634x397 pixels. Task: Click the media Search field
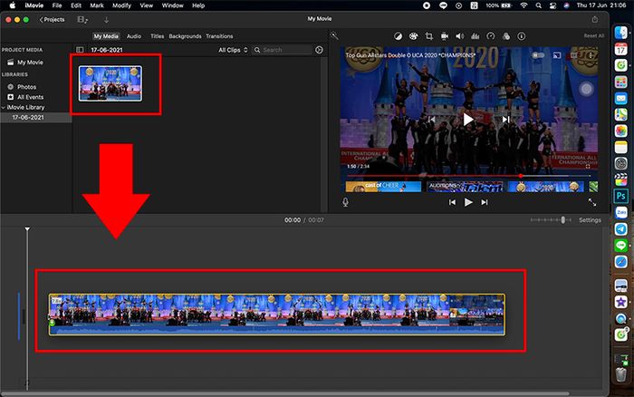[x=283, y=50]
